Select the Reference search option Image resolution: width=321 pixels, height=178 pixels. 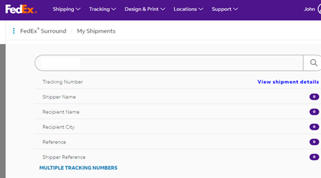[54, 142]
